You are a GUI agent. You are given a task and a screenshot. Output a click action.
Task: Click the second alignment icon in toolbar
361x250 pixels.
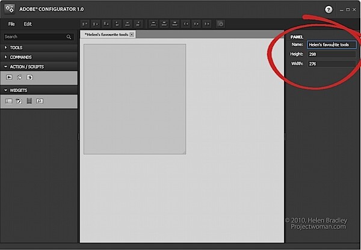[x=96, y=23]
